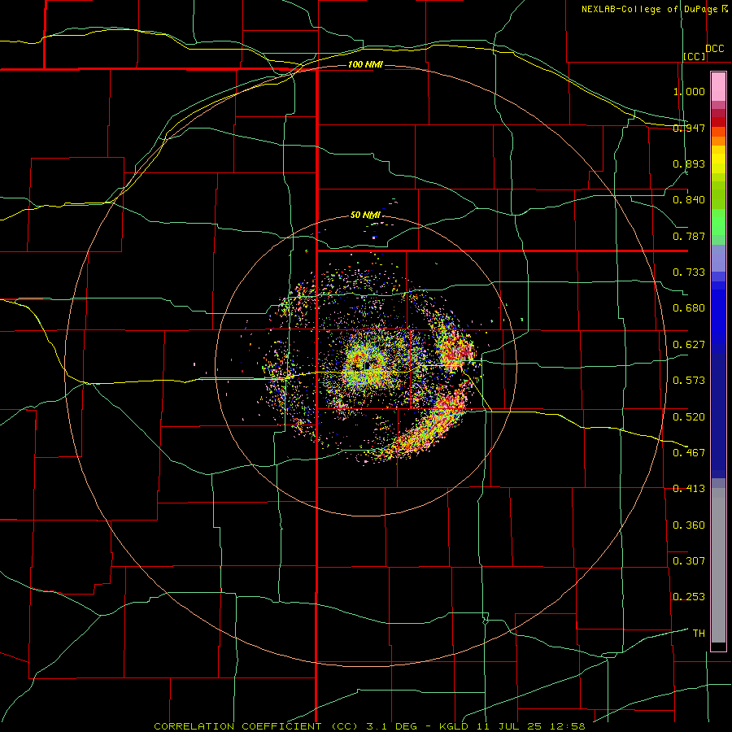Click the 0.467 scale value

coord(689,453)
